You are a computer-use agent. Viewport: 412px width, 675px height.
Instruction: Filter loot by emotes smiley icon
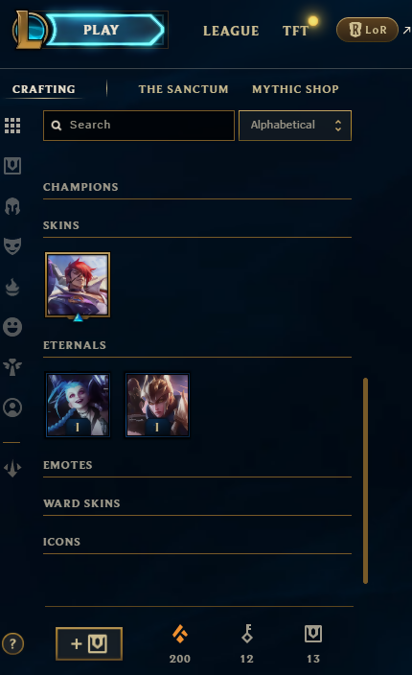(x=12, y=327)
